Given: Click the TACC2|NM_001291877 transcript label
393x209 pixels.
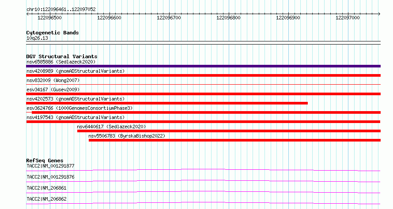Looking at the screenshot, I should (x=50, y=166).
